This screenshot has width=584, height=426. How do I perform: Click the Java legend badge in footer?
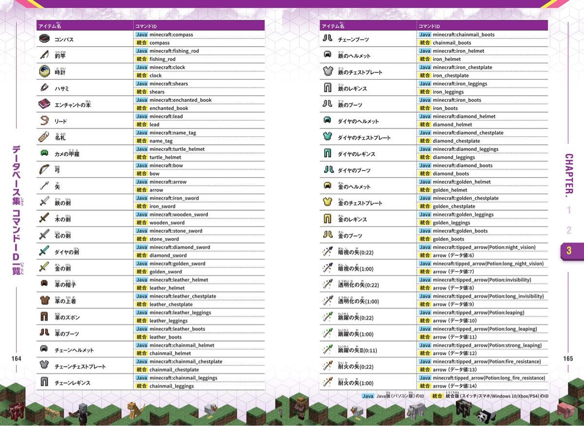pyautogui.click(x=369, y=396)
